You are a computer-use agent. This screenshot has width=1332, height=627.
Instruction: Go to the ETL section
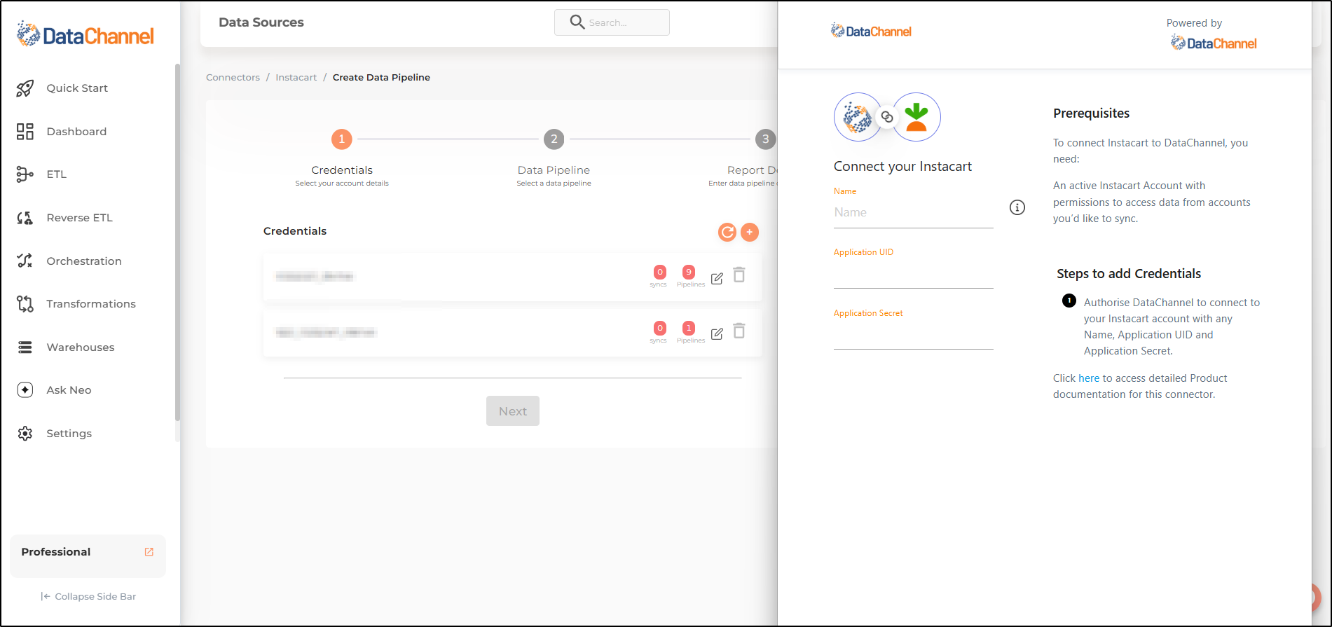[56, 174]
